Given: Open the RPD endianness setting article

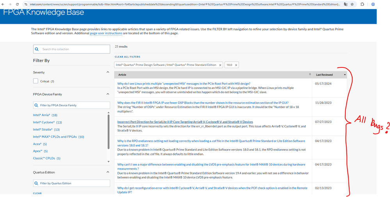Looking at the screenshot, I should point(211,143).
